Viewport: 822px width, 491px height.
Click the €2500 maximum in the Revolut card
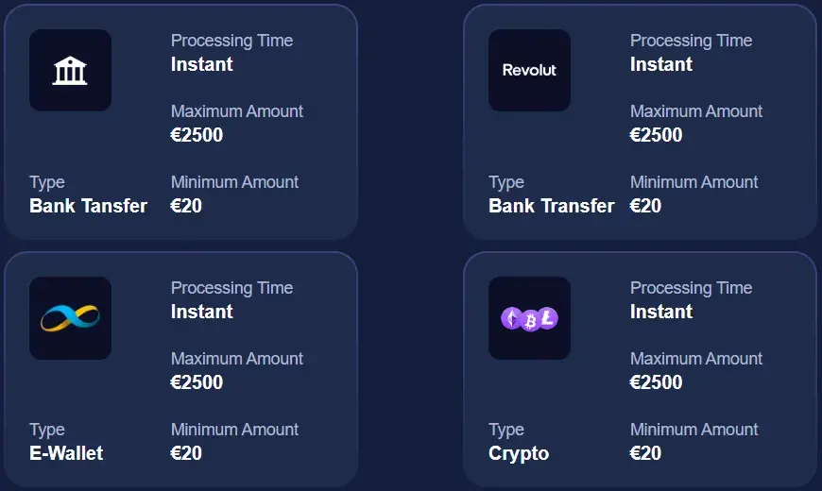pos(656,135)
